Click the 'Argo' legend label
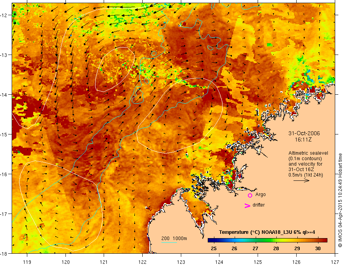The image size is (343, 265). (x=260, y=194)
